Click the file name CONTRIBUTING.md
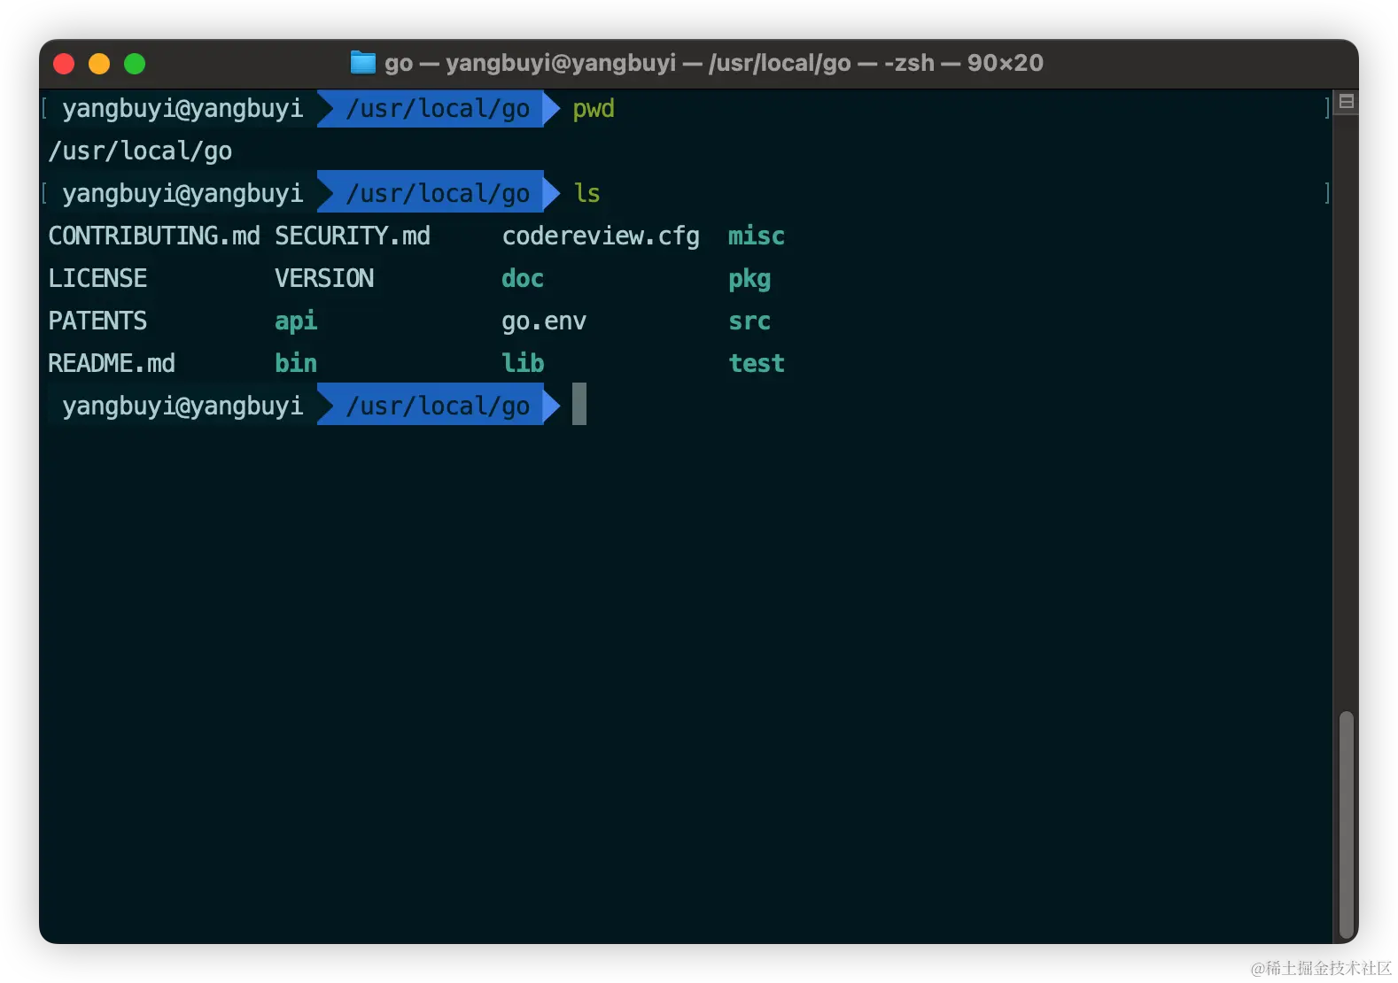1398x983 pixels. coord(154,236)
